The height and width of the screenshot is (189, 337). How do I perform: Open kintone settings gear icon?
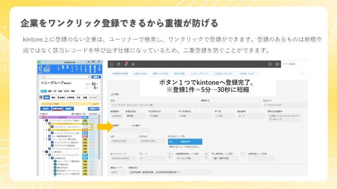[270, 64]
